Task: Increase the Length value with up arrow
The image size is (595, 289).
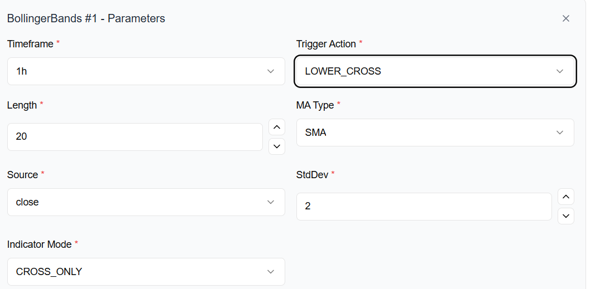Action: click(277, 127)
